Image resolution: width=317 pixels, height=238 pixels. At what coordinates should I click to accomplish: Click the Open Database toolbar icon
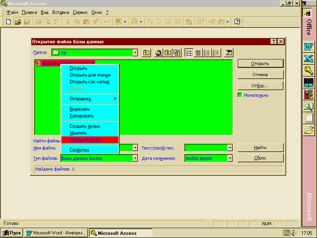pyautogui.click(x=18, y=21)
